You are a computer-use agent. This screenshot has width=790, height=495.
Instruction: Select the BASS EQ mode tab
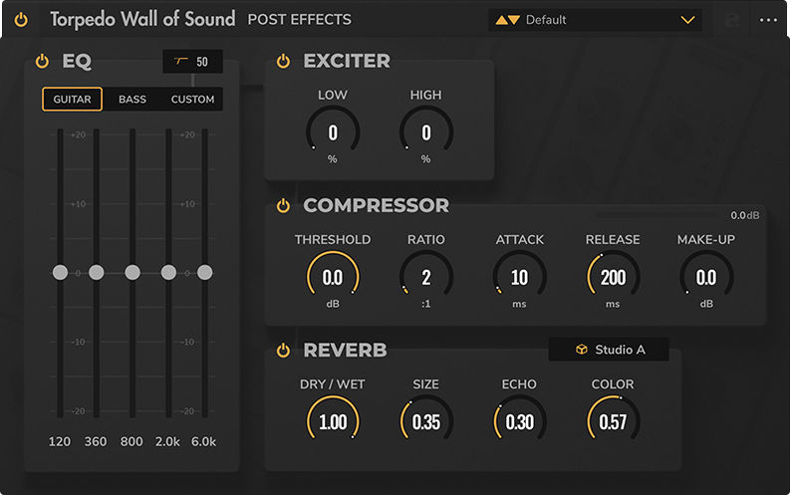pos(132,100)
